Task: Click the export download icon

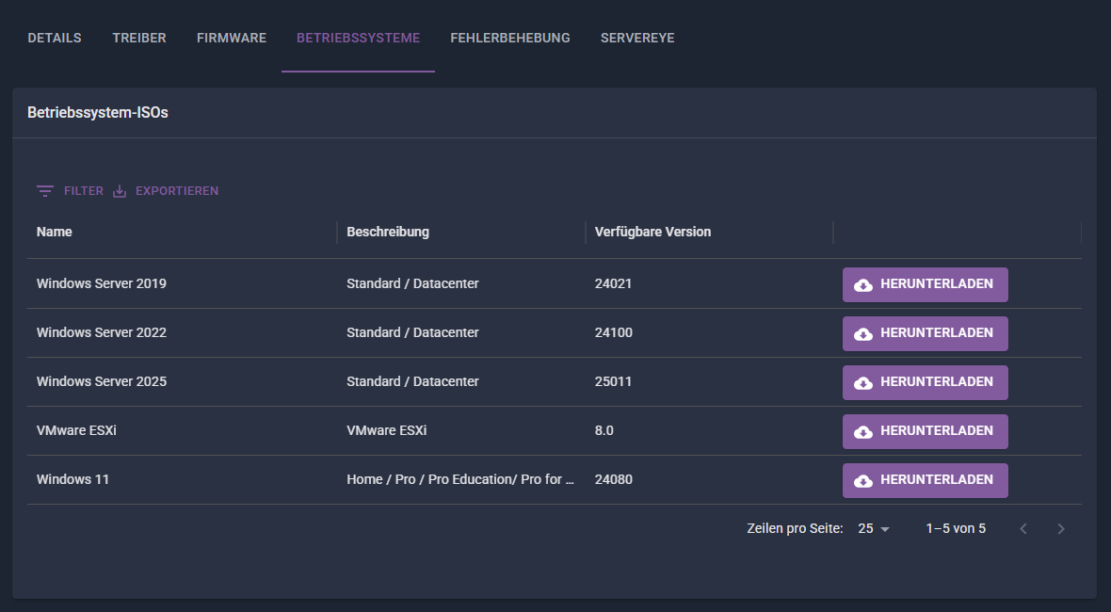Action: tap(120, 191)
